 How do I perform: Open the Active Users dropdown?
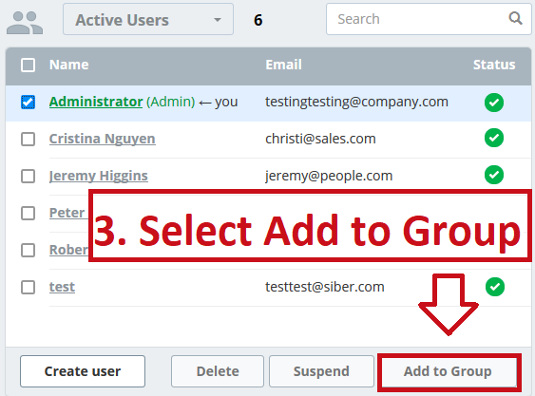pyautogui.click(x=148, y=19)
